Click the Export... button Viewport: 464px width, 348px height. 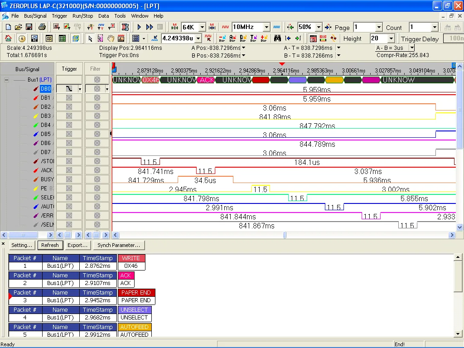tap(77, 245)
